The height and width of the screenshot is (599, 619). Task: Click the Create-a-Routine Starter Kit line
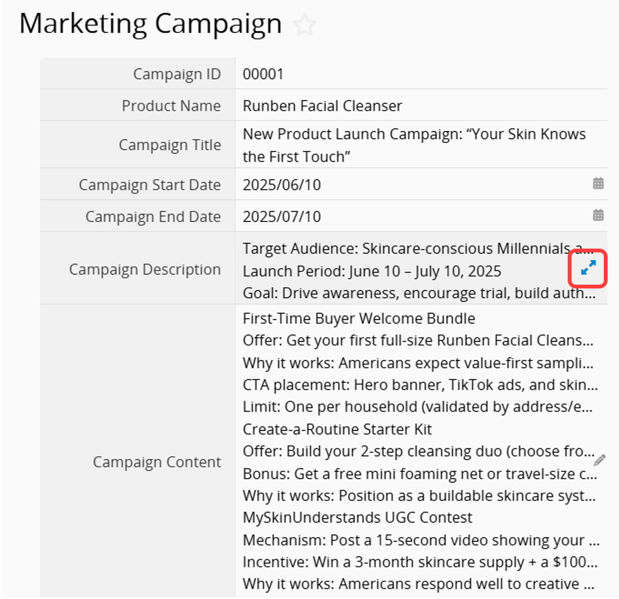click(337, 429)
